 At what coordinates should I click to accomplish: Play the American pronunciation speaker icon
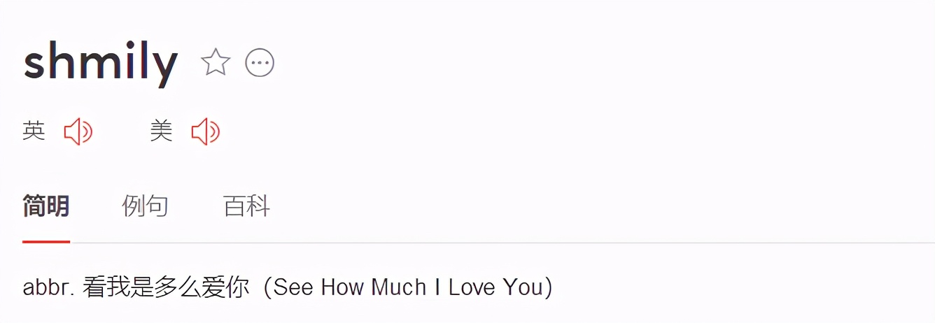(205, 131)
